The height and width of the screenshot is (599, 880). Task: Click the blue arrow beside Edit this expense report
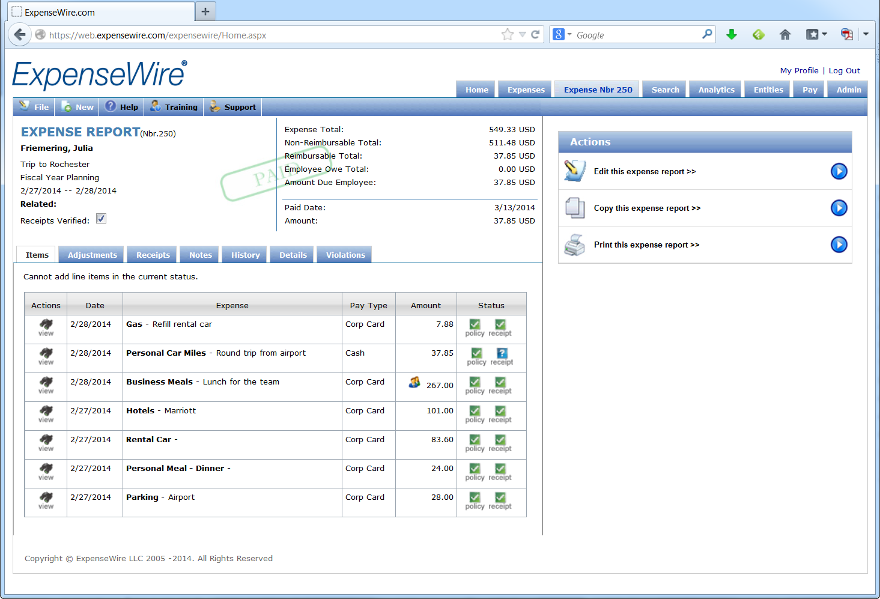(839, 171)
